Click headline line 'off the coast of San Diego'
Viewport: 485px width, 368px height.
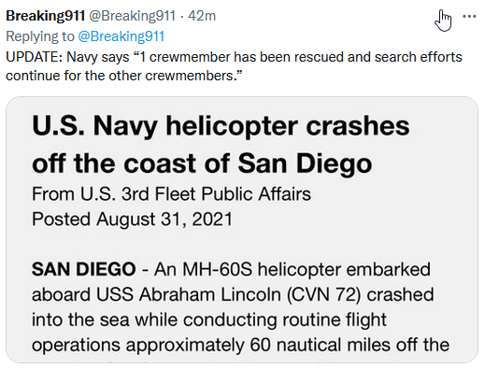tap(202, 163)
